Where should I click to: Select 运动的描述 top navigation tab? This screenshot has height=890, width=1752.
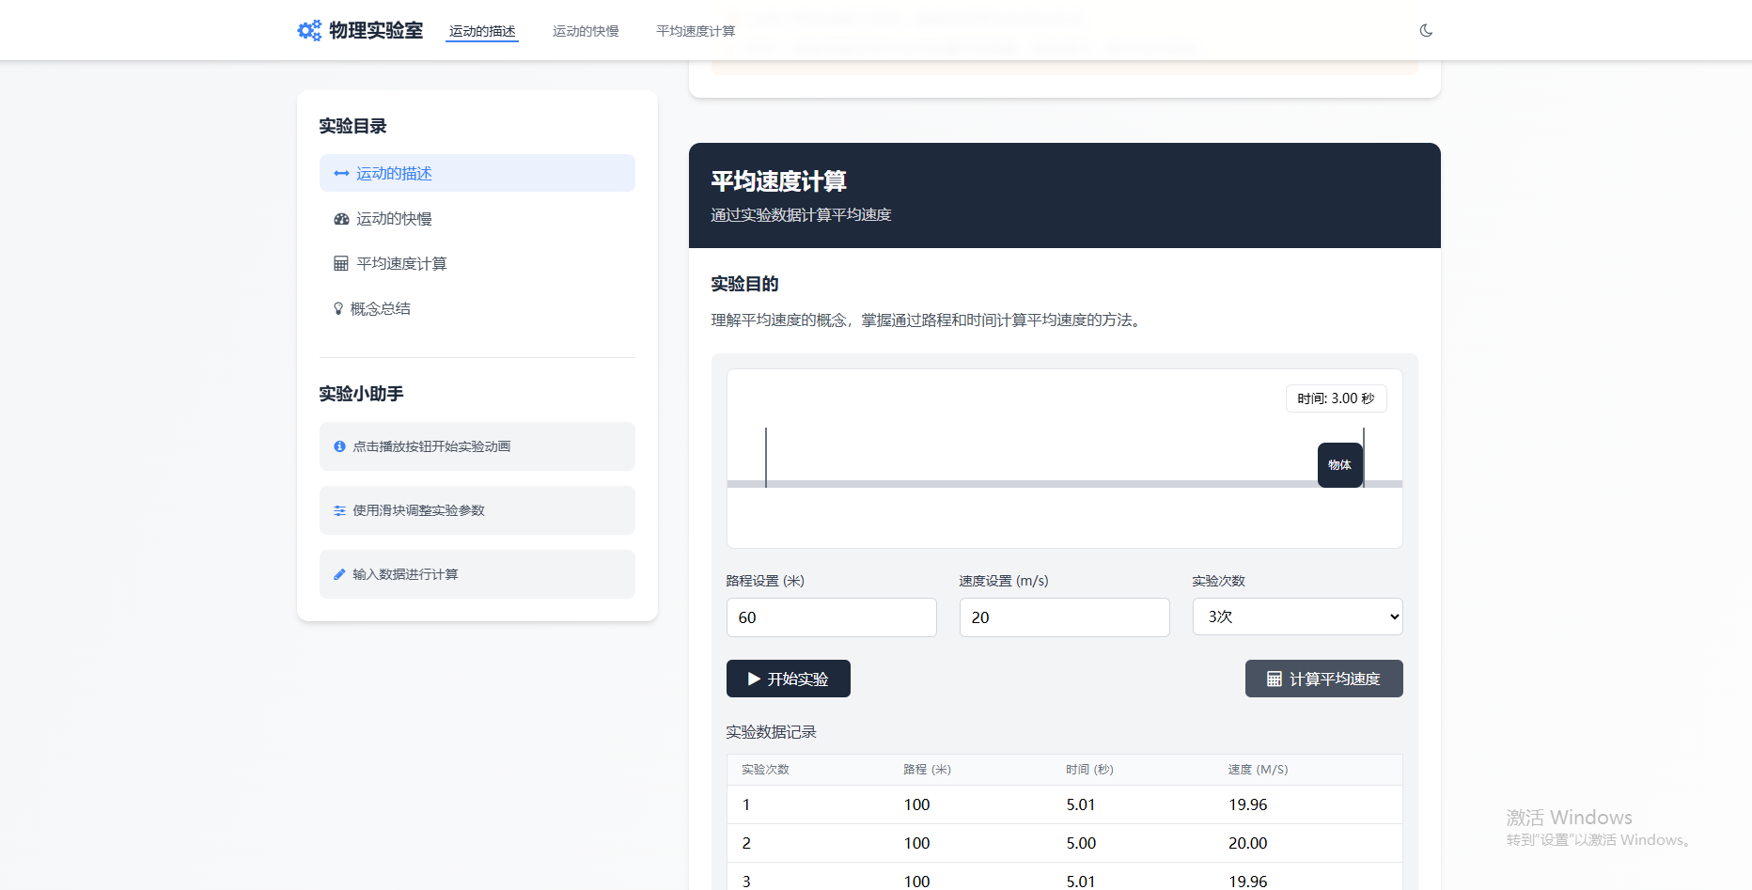coord(482,31)
